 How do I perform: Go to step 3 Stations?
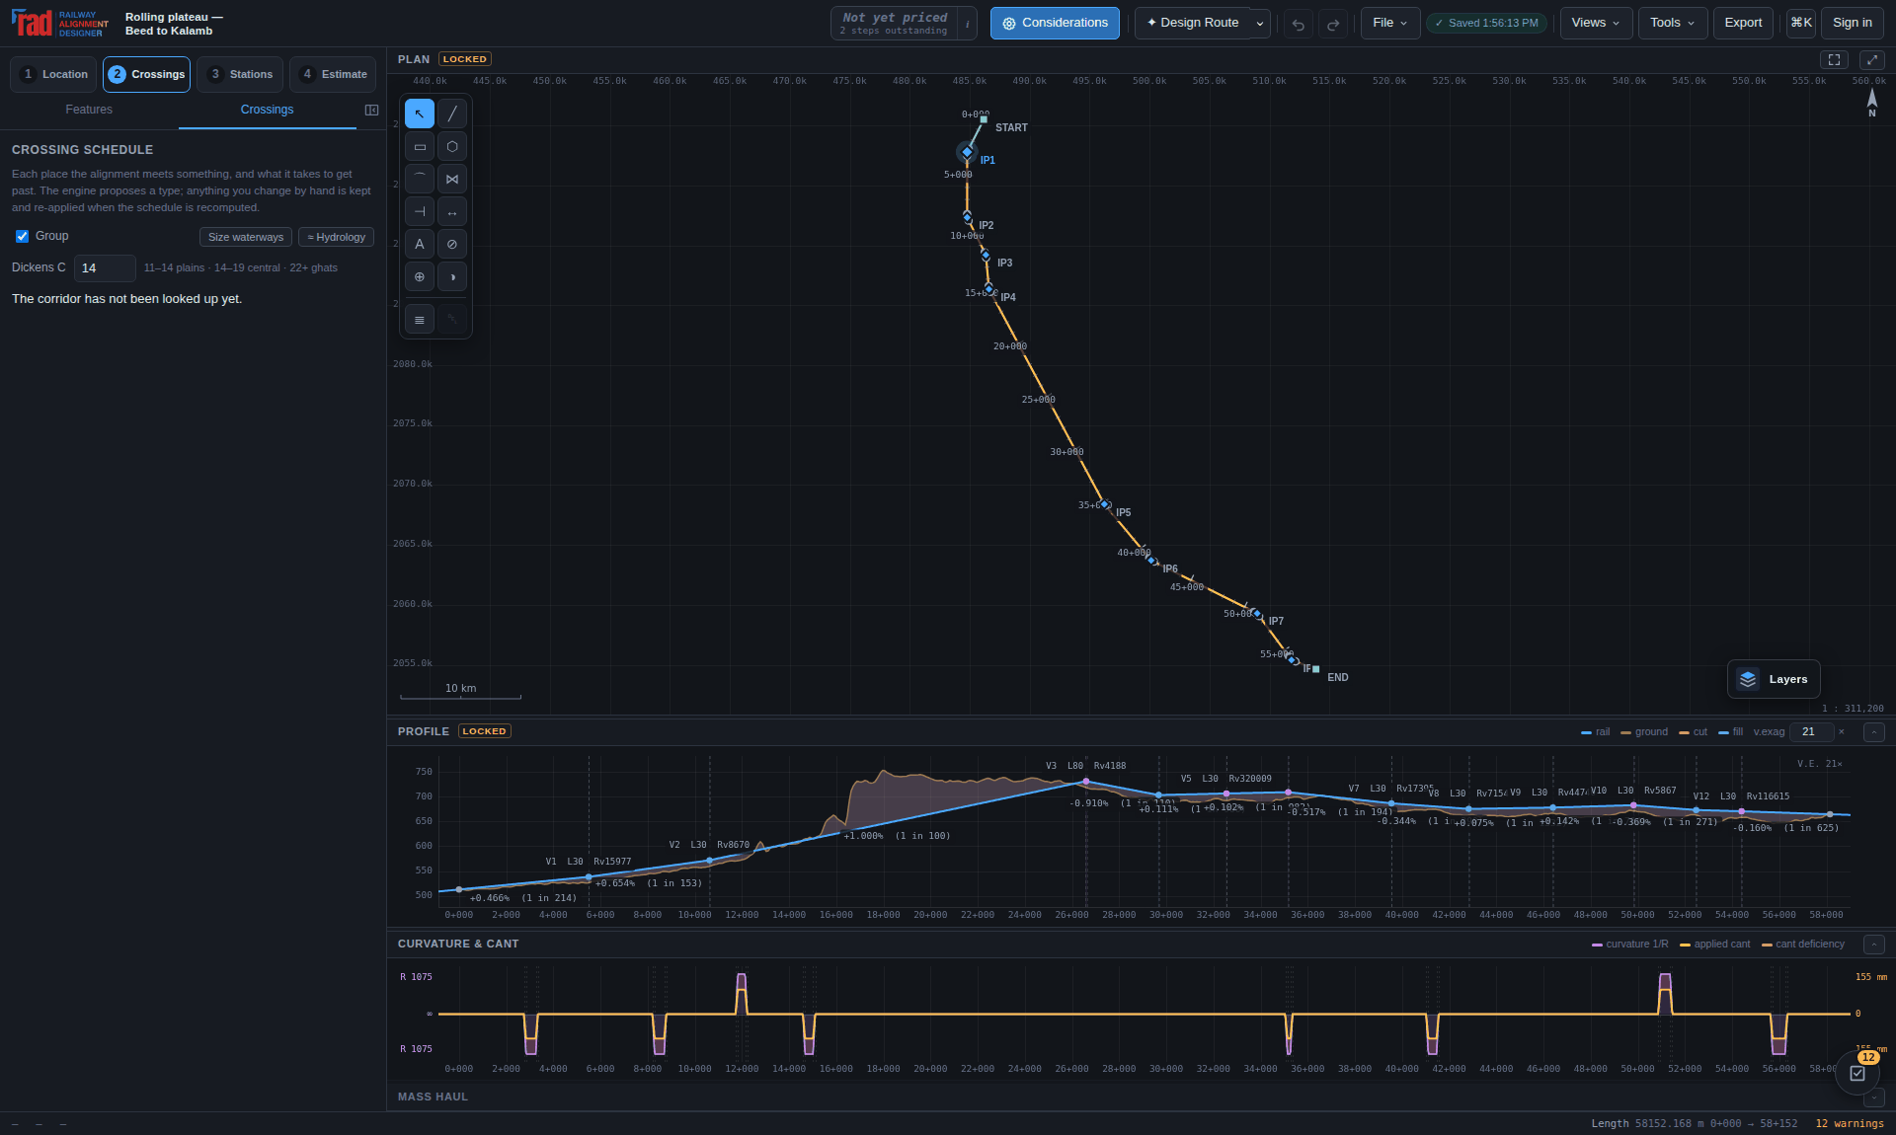click(240, 74)
